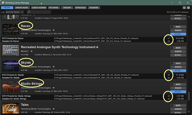Screen dimensions: 192x115
Task: Remove the Tales library
Action: point(178,109)
